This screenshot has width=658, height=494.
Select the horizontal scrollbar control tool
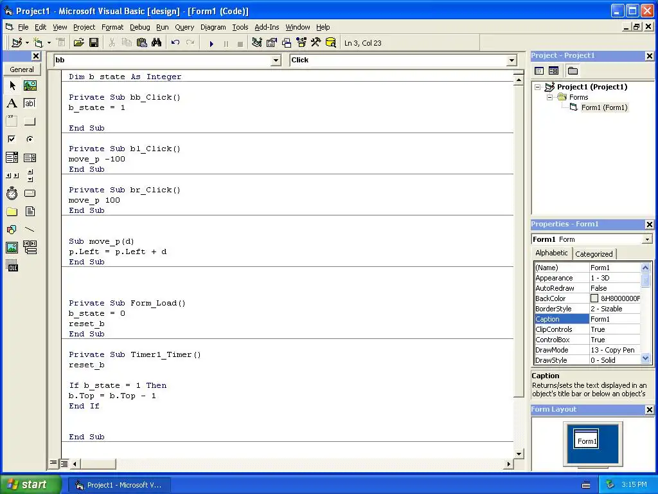coord(12,176)
